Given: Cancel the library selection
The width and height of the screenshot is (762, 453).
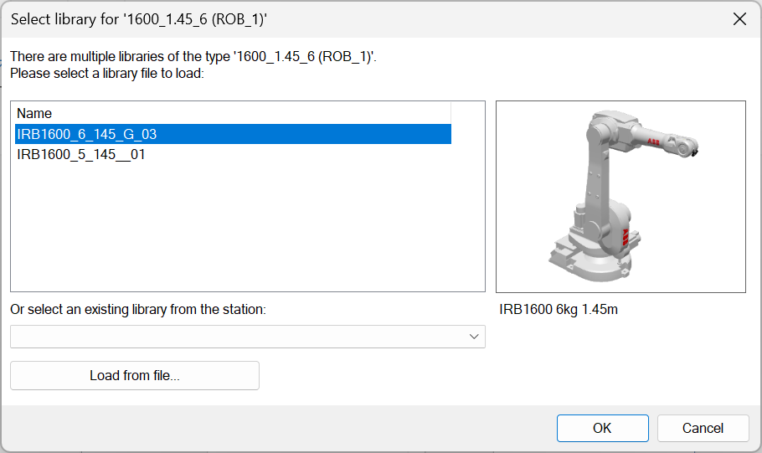Looking at the screenshot, I should [x=703, y=428].
